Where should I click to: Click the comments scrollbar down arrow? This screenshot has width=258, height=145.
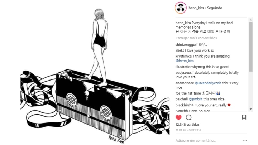[x=250, y=109]
